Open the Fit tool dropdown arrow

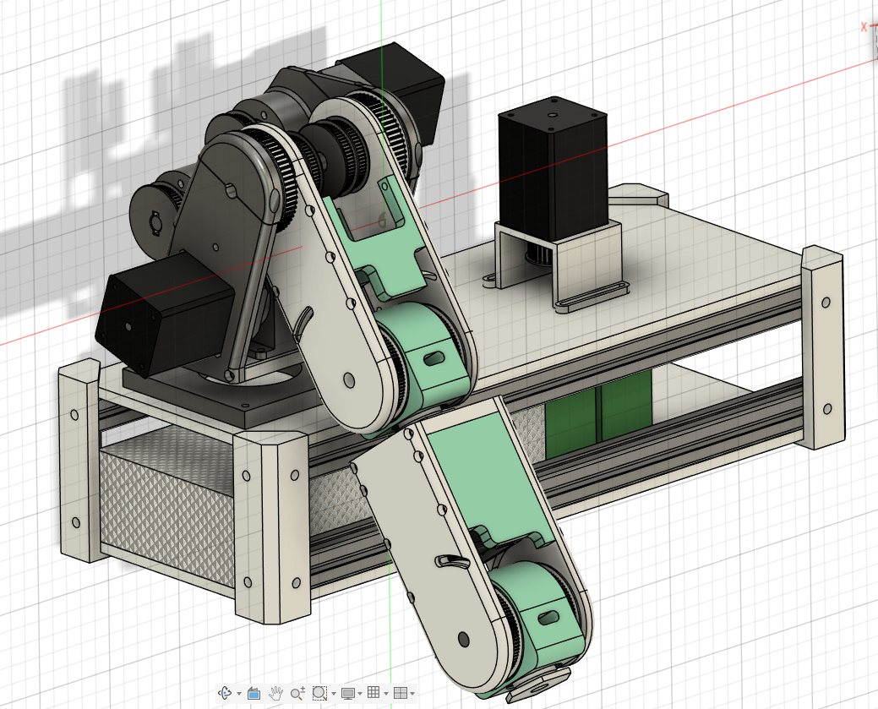coord(335,693)
